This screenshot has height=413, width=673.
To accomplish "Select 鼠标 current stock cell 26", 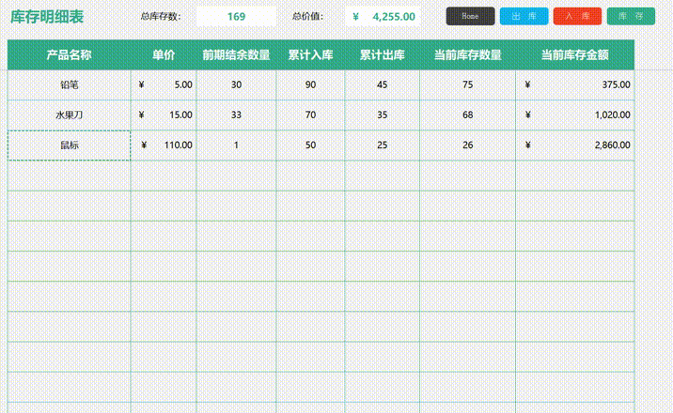I will click(467, 145).
